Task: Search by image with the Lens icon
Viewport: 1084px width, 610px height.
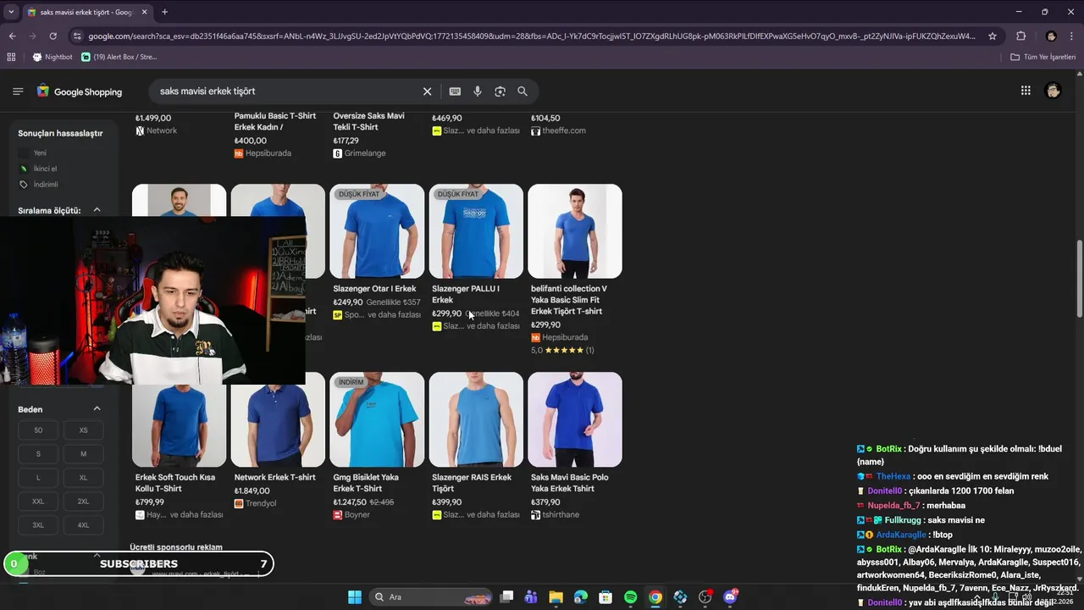Action: [500, 91]
